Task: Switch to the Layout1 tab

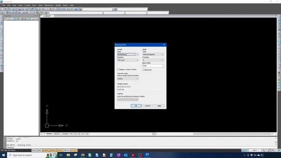Action: click(57, 133)
